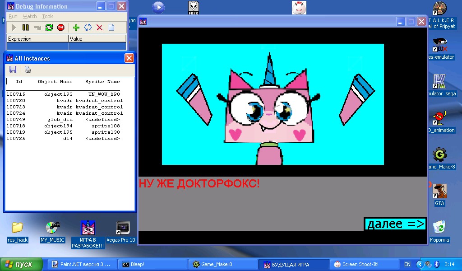Save instance list with the floppy disk icon
The height and width of the screenshot is (271, 462).
[x=13, y=70]
